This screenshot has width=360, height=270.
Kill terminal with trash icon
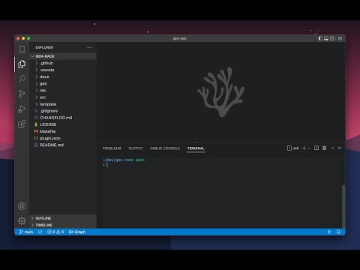[325, 148]
